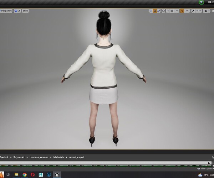The width and height of the screenshot is (214, 178).
Task: Open blue C app in taskbar
Action: click(49, 174)
